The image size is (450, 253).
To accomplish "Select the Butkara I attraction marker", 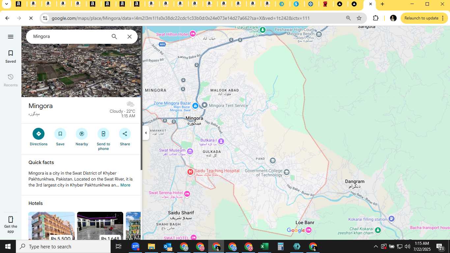I will tap(221, 142).
